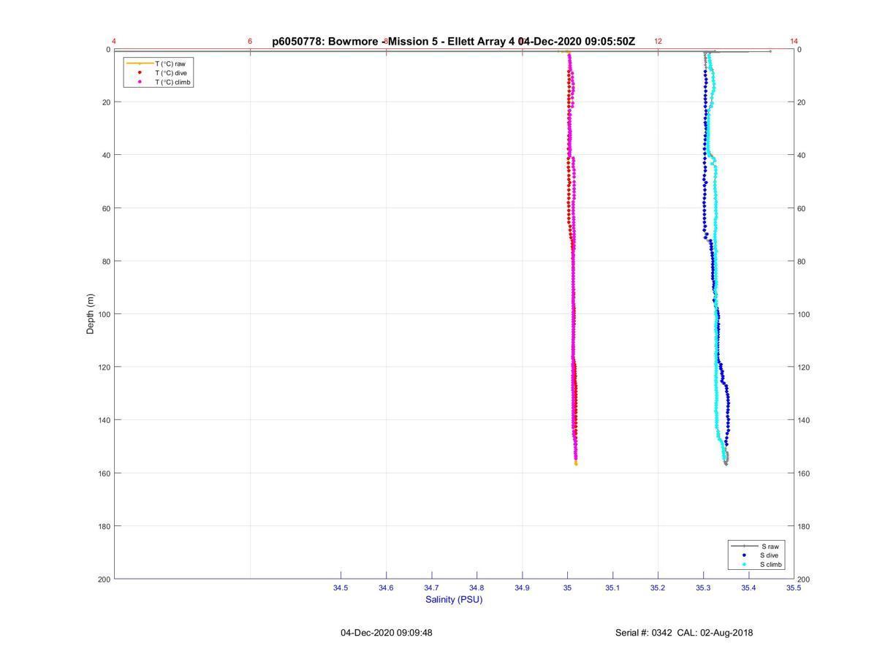Select the 'T (°C) climb' legend entry
The width and height of the screenshot is (877, 651).
[x=173, y=83]
